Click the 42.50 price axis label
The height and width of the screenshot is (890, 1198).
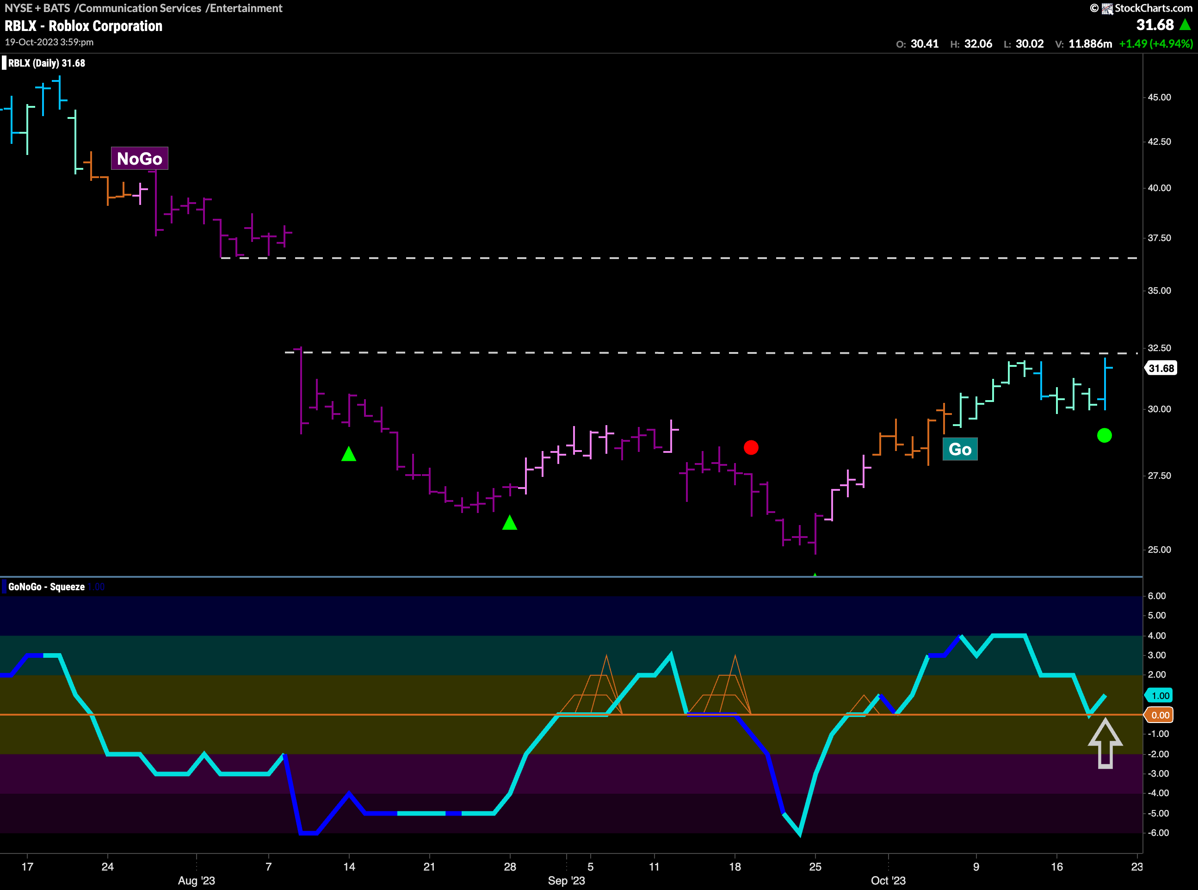coord(1159,142)
